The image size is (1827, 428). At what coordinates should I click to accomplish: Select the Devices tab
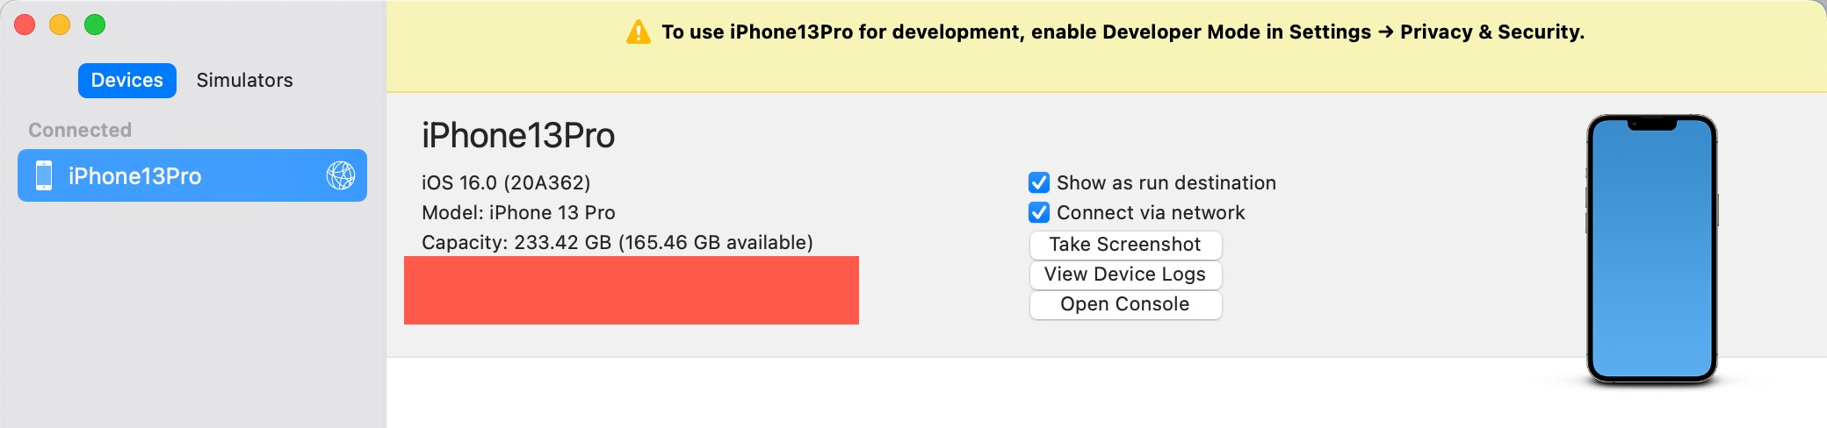(127, 80)
